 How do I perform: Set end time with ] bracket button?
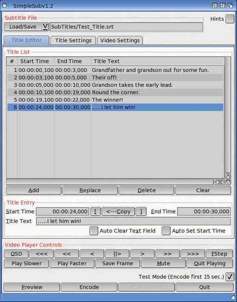point(141,211)
